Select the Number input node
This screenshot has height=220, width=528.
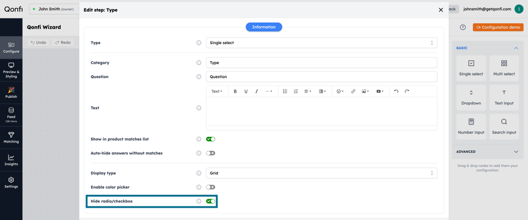[471, 127]
